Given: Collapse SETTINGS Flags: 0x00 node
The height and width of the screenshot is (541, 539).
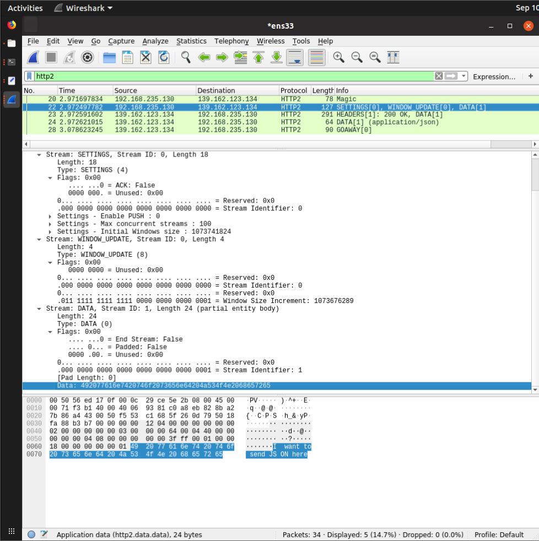Looking at the screenshot, I should (x=50, y=178).
